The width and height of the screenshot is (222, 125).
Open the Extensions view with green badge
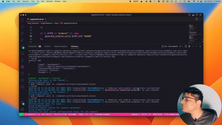coord(22,47)
